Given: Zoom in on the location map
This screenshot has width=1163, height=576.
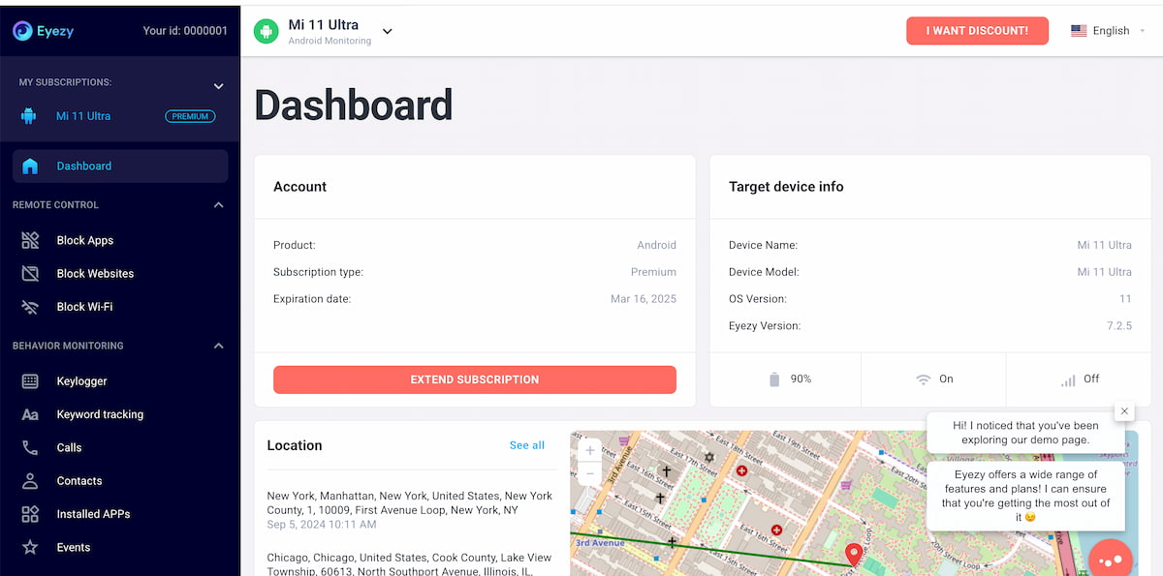Looking at the screenshot, I should tap(589, 450).
